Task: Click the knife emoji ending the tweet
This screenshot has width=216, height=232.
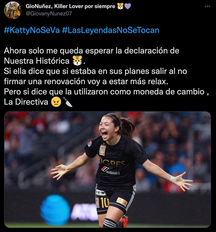Action: click(x=67, y=102)
